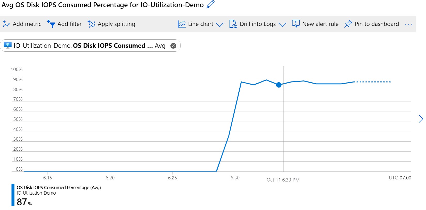Screen dimensions: 426x210
Task: Click the Drill into Logs icon
Action: (233, 24)
